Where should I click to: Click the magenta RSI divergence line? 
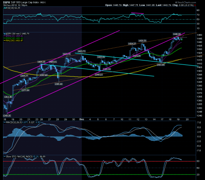tap(138, 13)
